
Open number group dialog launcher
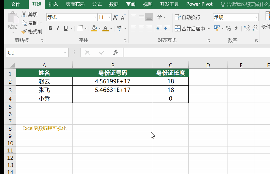[x=256, y=41]
